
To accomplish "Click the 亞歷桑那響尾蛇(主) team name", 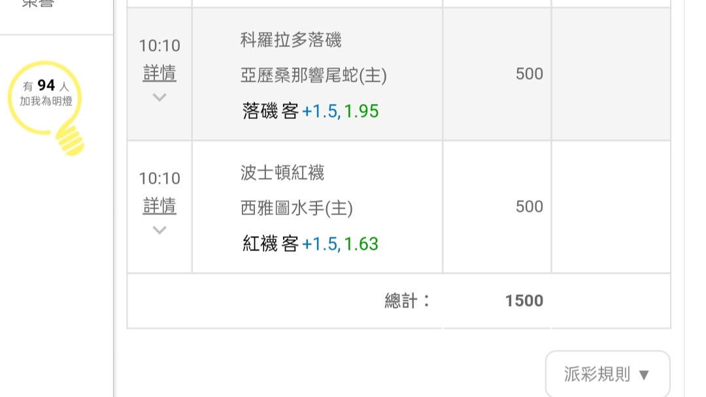I will tap(313, 75).
